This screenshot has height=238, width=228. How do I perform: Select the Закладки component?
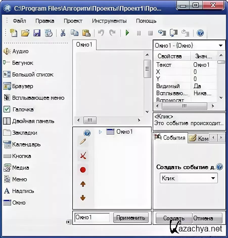20,133
